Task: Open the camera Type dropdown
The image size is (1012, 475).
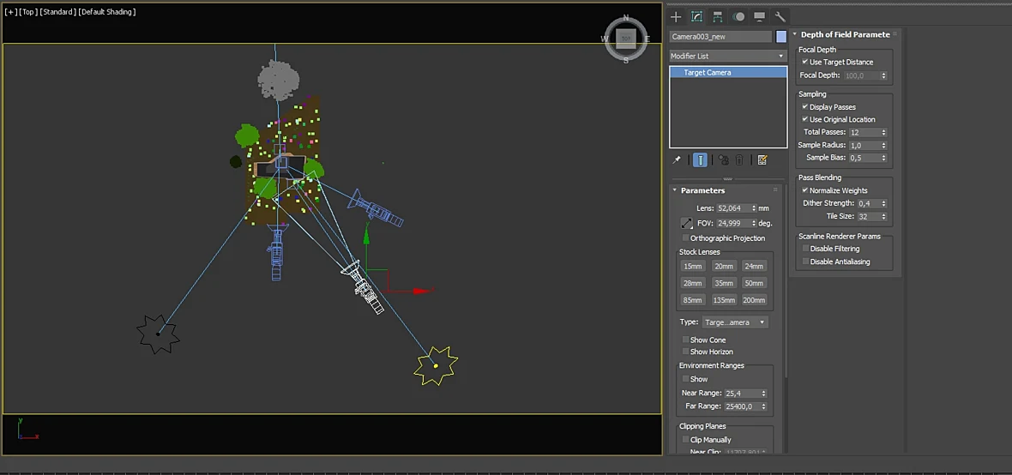Action: point(735,322)
